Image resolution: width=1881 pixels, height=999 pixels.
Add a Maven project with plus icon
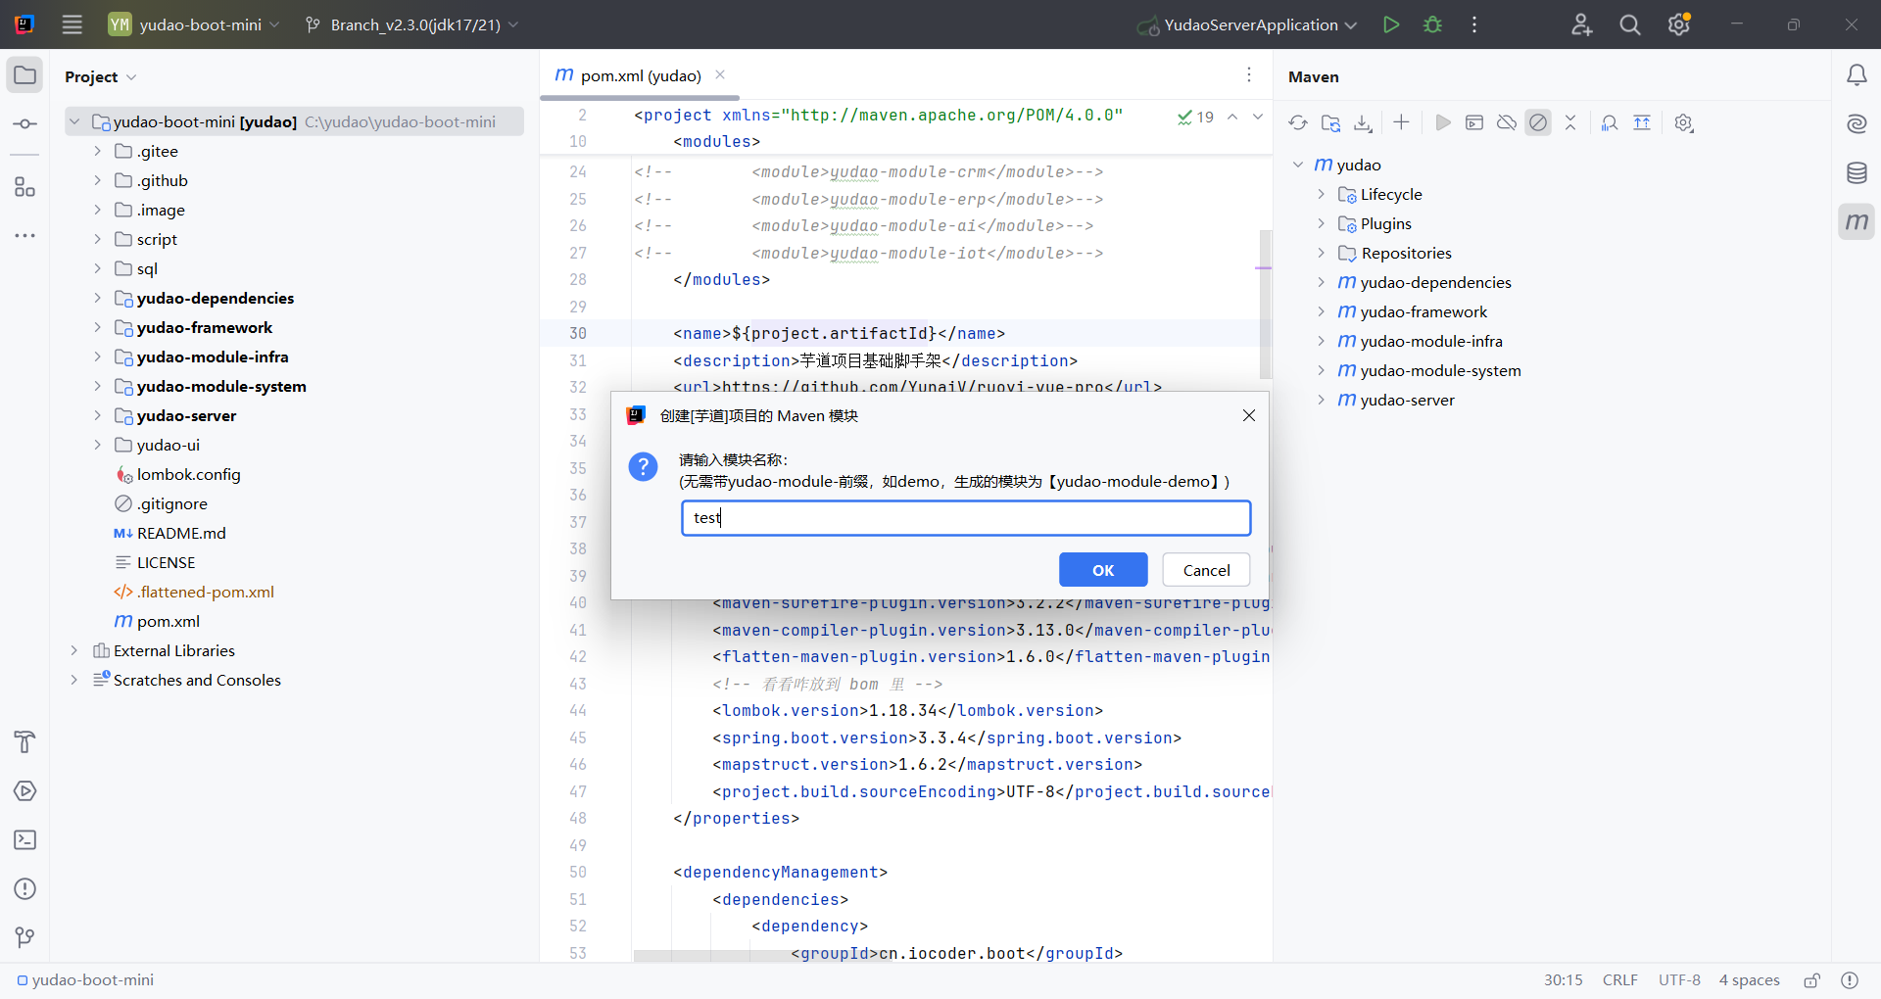(x=1401, y=122)
